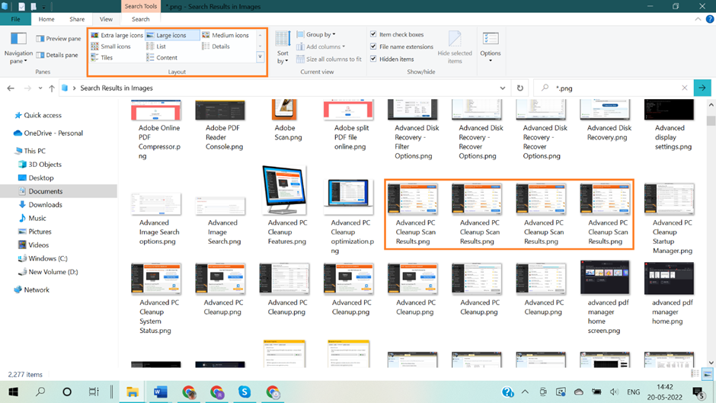
Task: Switch to Details layout
Action: coord(216,46)
